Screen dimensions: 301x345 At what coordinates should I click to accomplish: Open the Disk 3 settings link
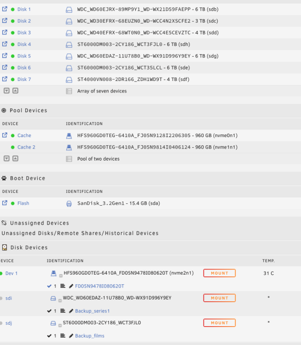(x=24, y=33)
